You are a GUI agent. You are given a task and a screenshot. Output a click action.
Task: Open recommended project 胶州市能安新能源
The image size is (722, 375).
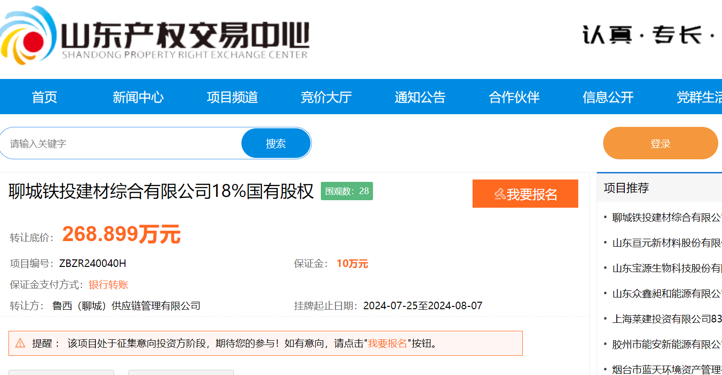pyautogui.click(x=667, y=344)
